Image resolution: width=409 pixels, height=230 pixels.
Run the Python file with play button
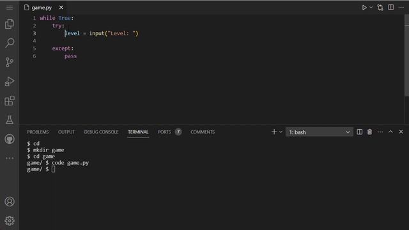pyautogui.click(x=364, y=8)
